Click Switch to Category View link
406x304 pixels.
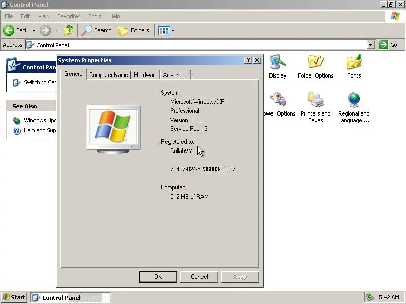[x=40, y=82]
